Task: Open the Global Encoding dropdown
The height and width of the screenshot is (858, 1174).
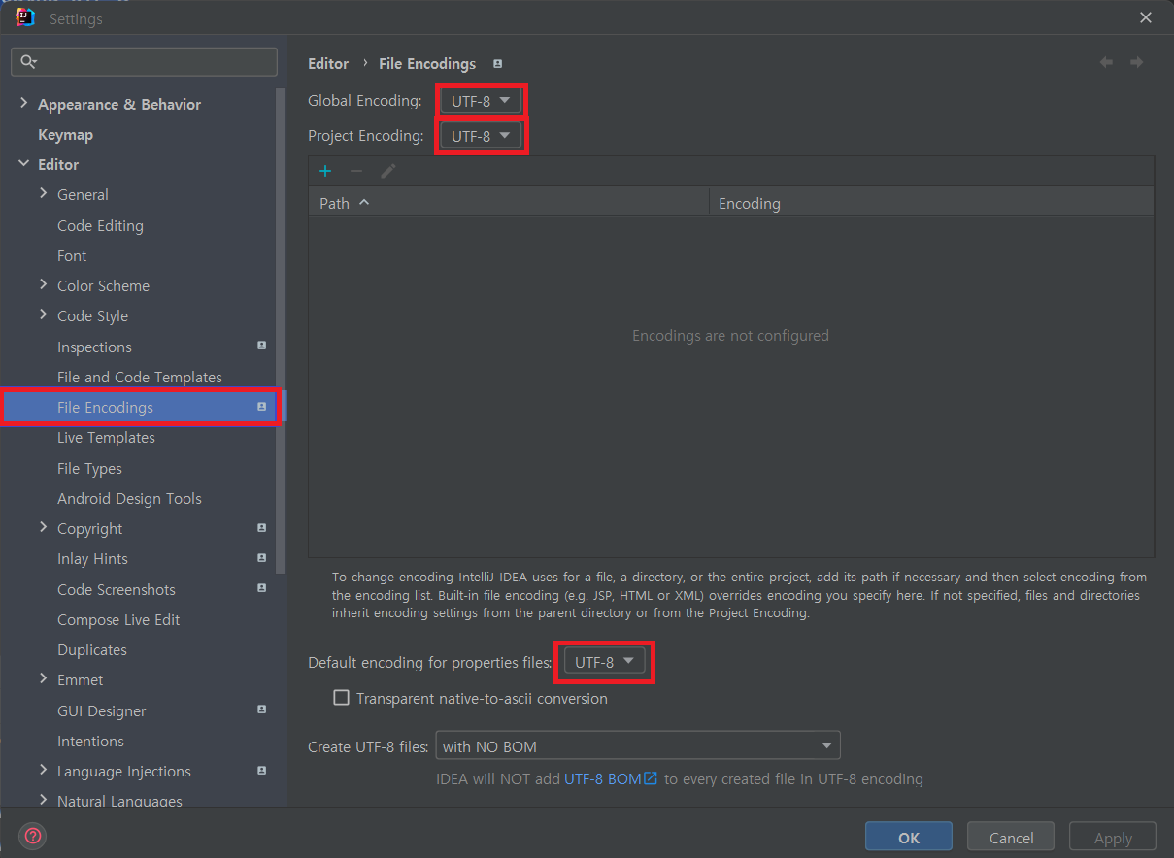Action: pyautogui.click(x=482, y=101)
